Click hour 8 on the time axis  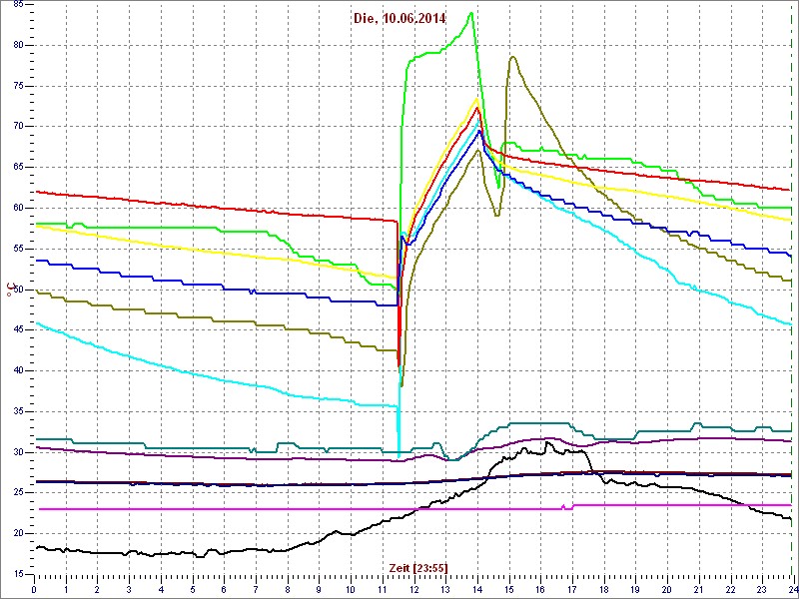click(x=288, y=589)
